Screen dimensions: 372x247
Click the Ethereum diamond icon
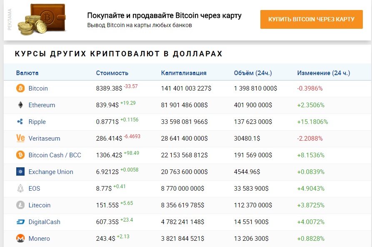[x=20, y=105]
